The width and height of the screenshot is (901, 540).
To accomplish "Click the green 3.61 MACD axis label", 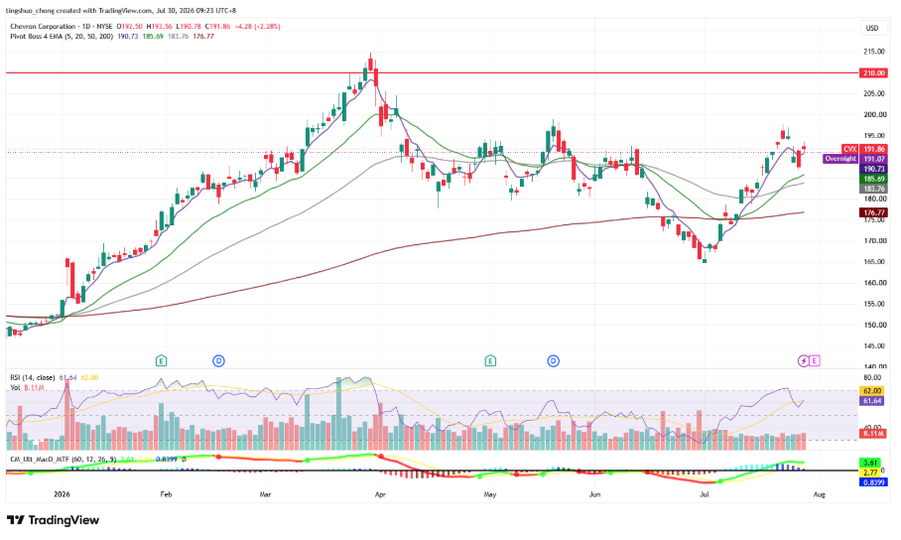I will (870, 463).
